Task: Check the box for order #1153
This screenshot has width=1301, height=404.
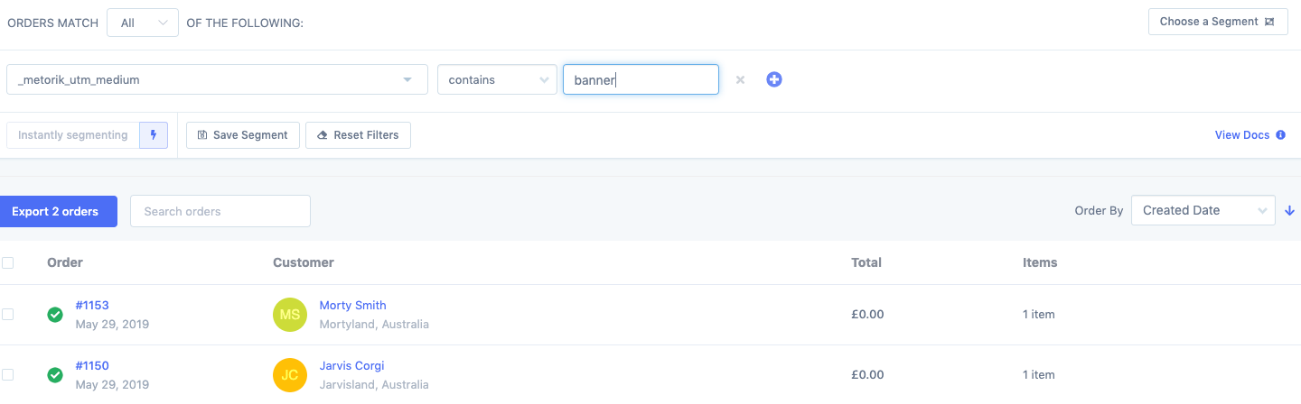Action: 8,315
